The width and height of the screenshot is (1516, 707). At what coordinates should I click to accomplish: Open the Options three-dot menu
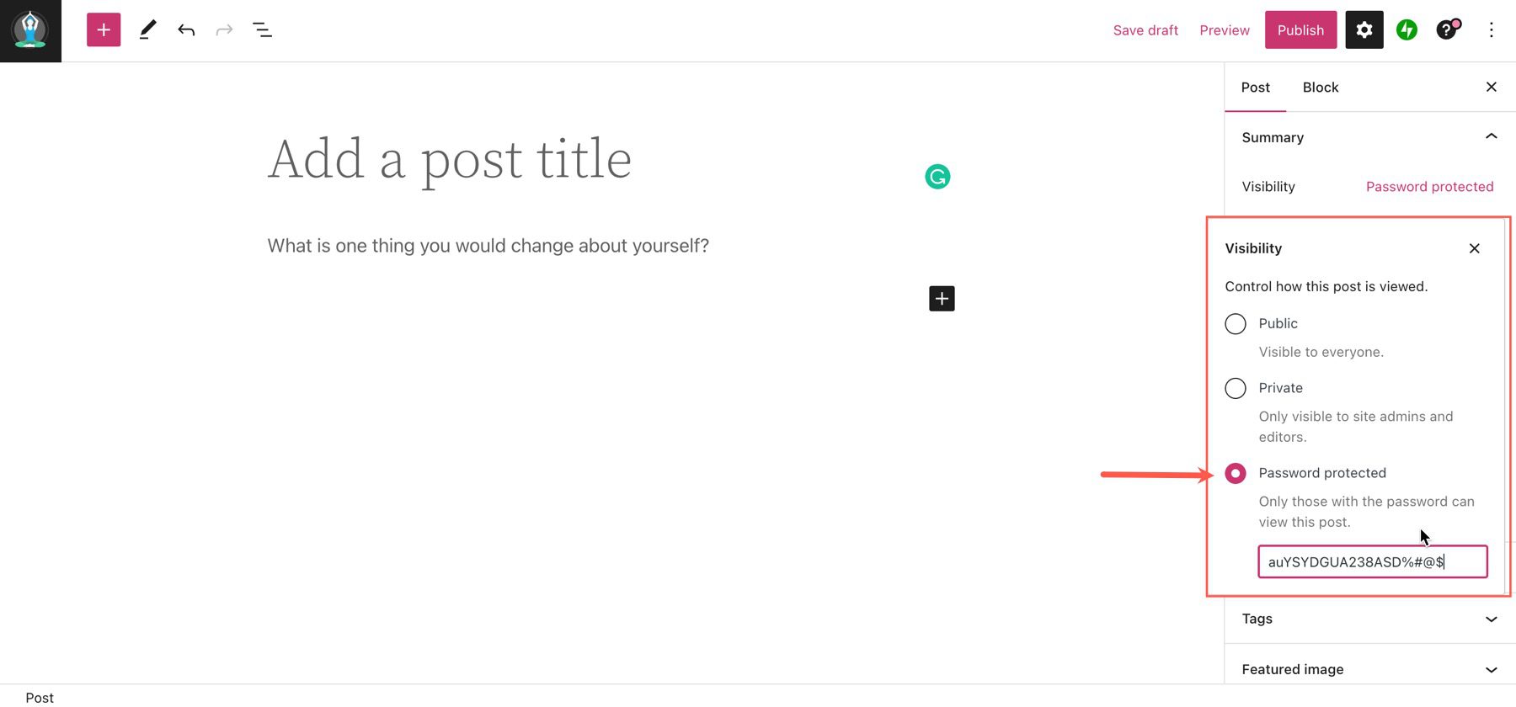click(x=1492, y=29)
